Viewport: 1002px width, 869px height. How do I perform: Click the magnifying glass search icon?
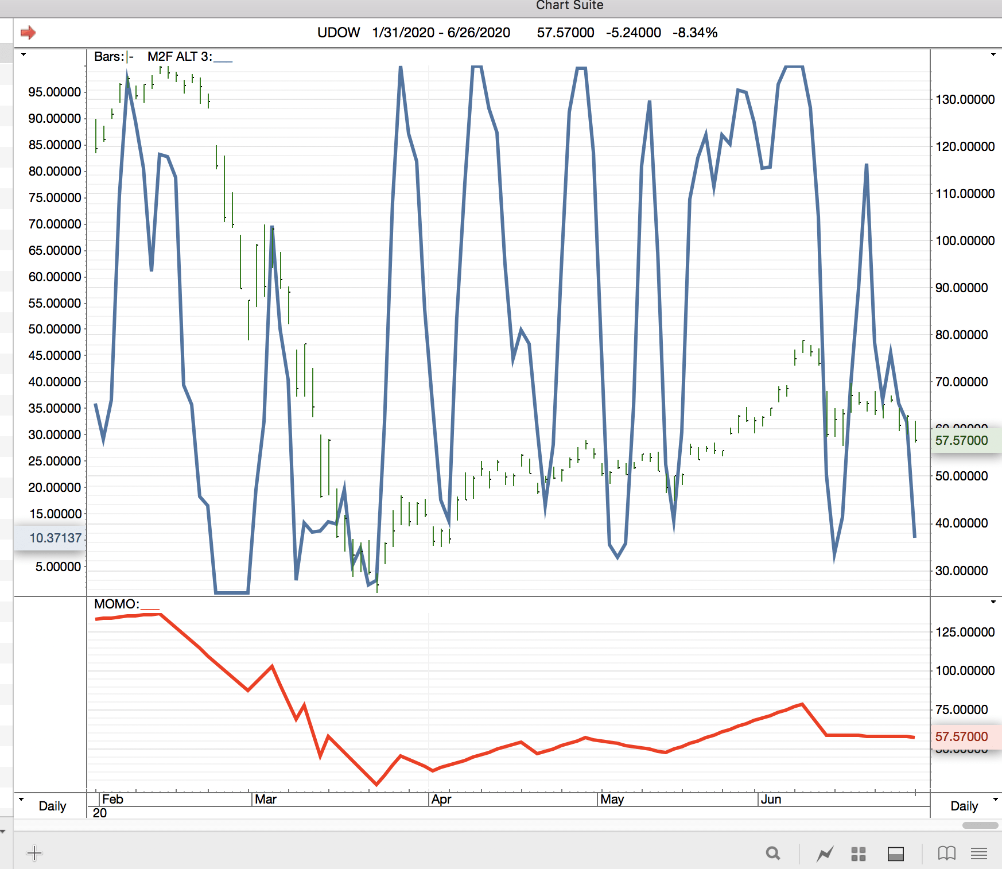pyautogui.click(x=773, y=854)
